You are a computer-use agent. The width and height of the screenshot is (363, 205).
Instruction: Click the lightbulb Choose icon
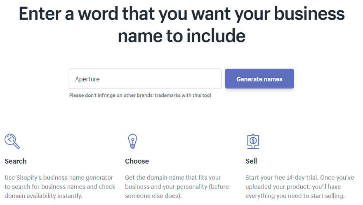(132, 141)
